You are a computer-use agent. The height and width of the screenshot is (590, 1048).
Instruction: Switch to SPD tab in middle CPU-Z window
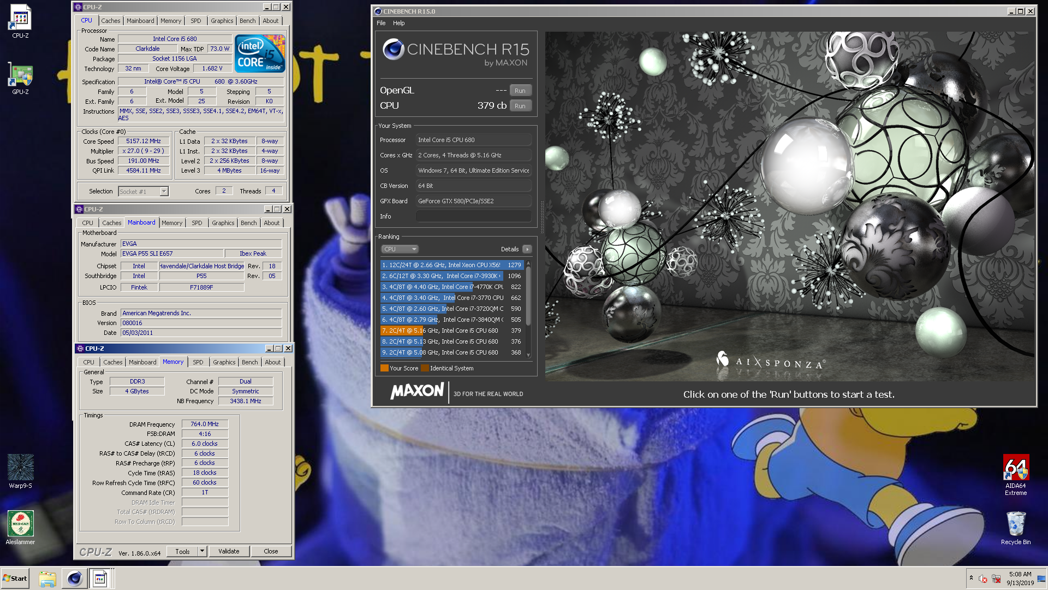click(x=197, y=223)
